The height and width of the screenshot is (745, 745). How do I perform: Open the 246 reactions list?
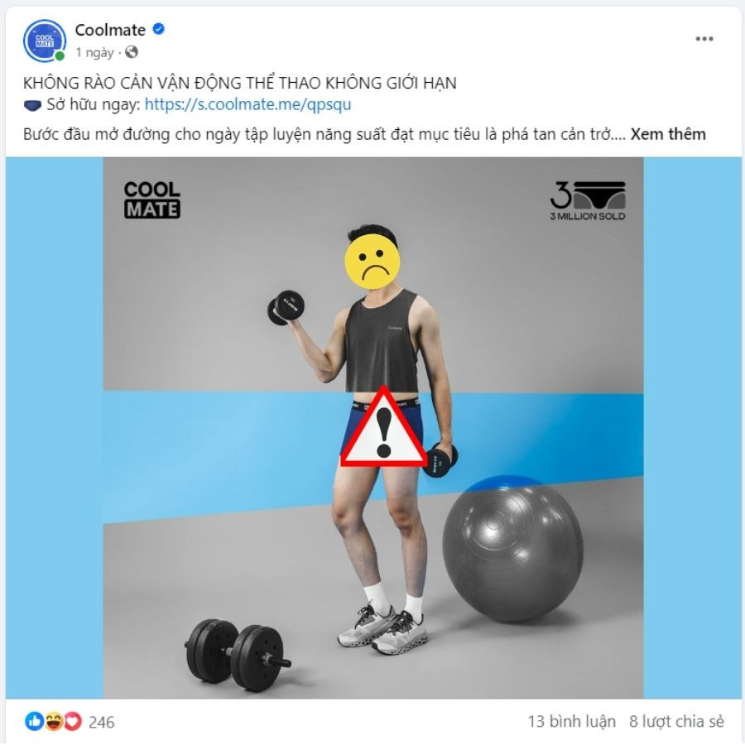pos(101,722)
